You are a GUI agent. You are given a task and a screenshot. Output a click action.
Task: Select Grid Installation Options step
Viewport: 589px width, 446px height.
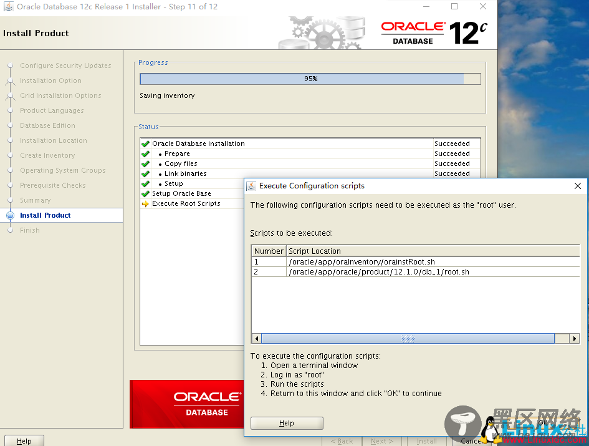point(60,95)
